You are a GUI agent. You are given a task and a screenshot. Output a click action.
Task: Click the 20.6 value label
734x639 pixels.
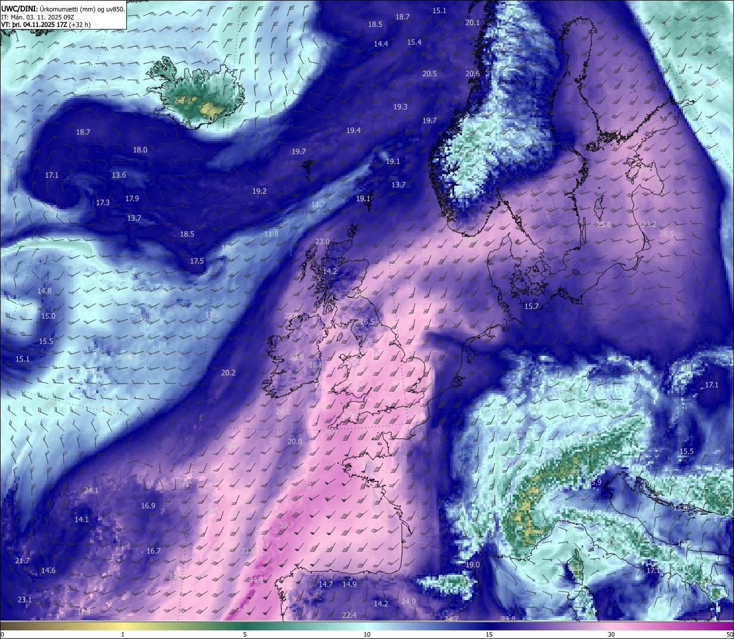(473, 74)
